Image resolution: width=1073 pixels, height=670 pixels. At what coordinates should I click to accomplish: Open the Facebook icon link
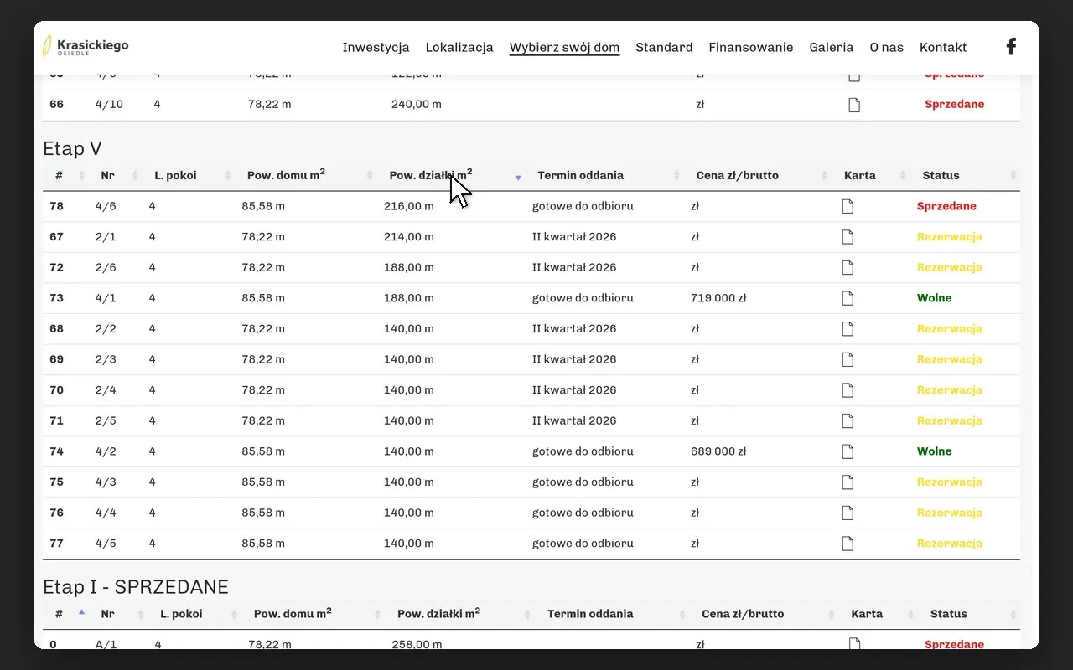click(x=1011, y=47)
